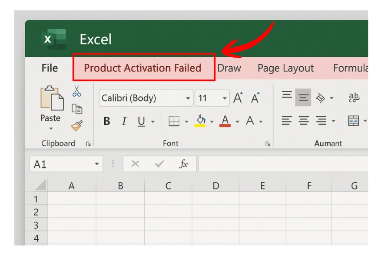Expand the Paste options arrow
This screenshot has width=391, height=260.
(x=51, y=129)
